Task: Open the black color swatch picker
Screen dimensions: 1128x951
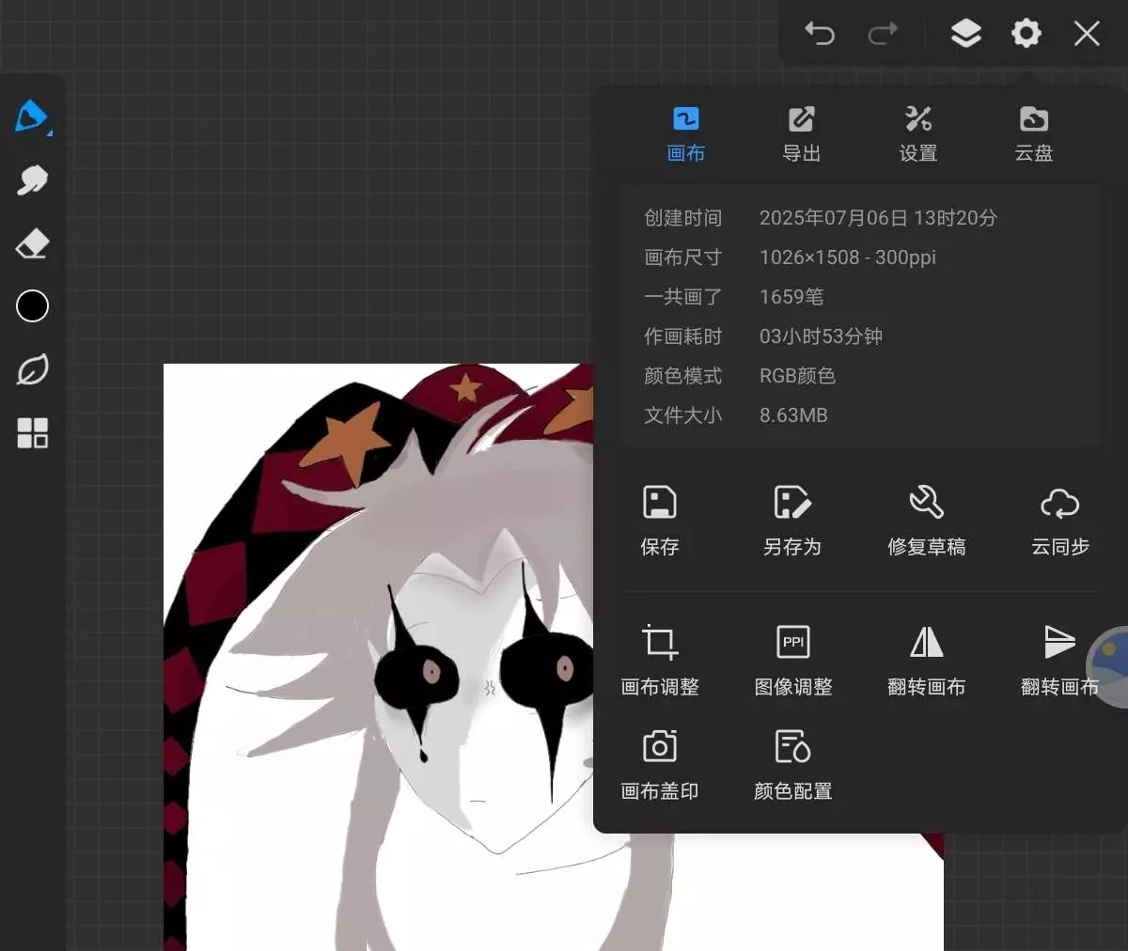Action: [x=32, y=305]
